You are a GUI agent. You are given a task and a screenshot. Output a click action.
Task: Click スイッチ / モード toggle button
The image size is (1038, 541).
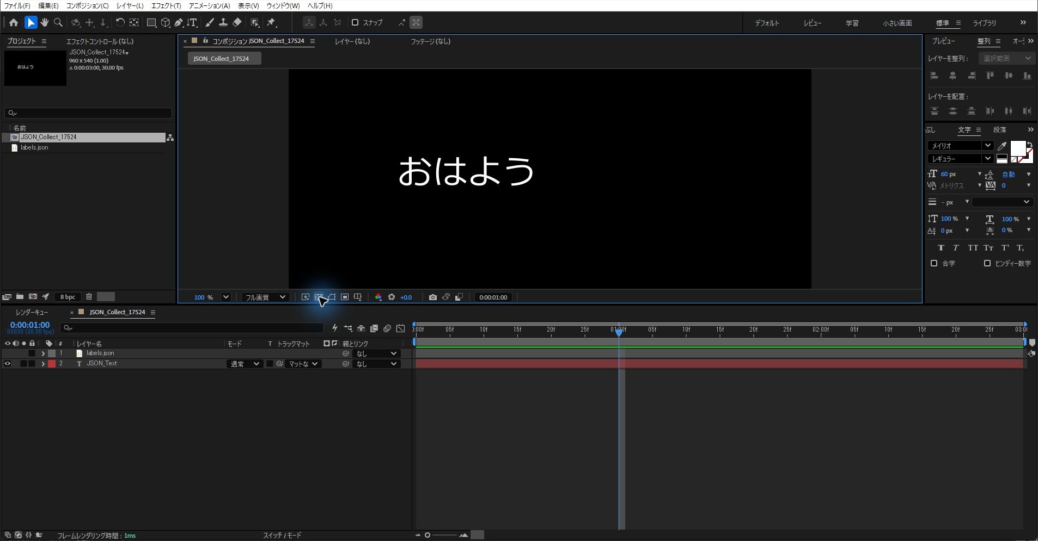coord(282,536)
